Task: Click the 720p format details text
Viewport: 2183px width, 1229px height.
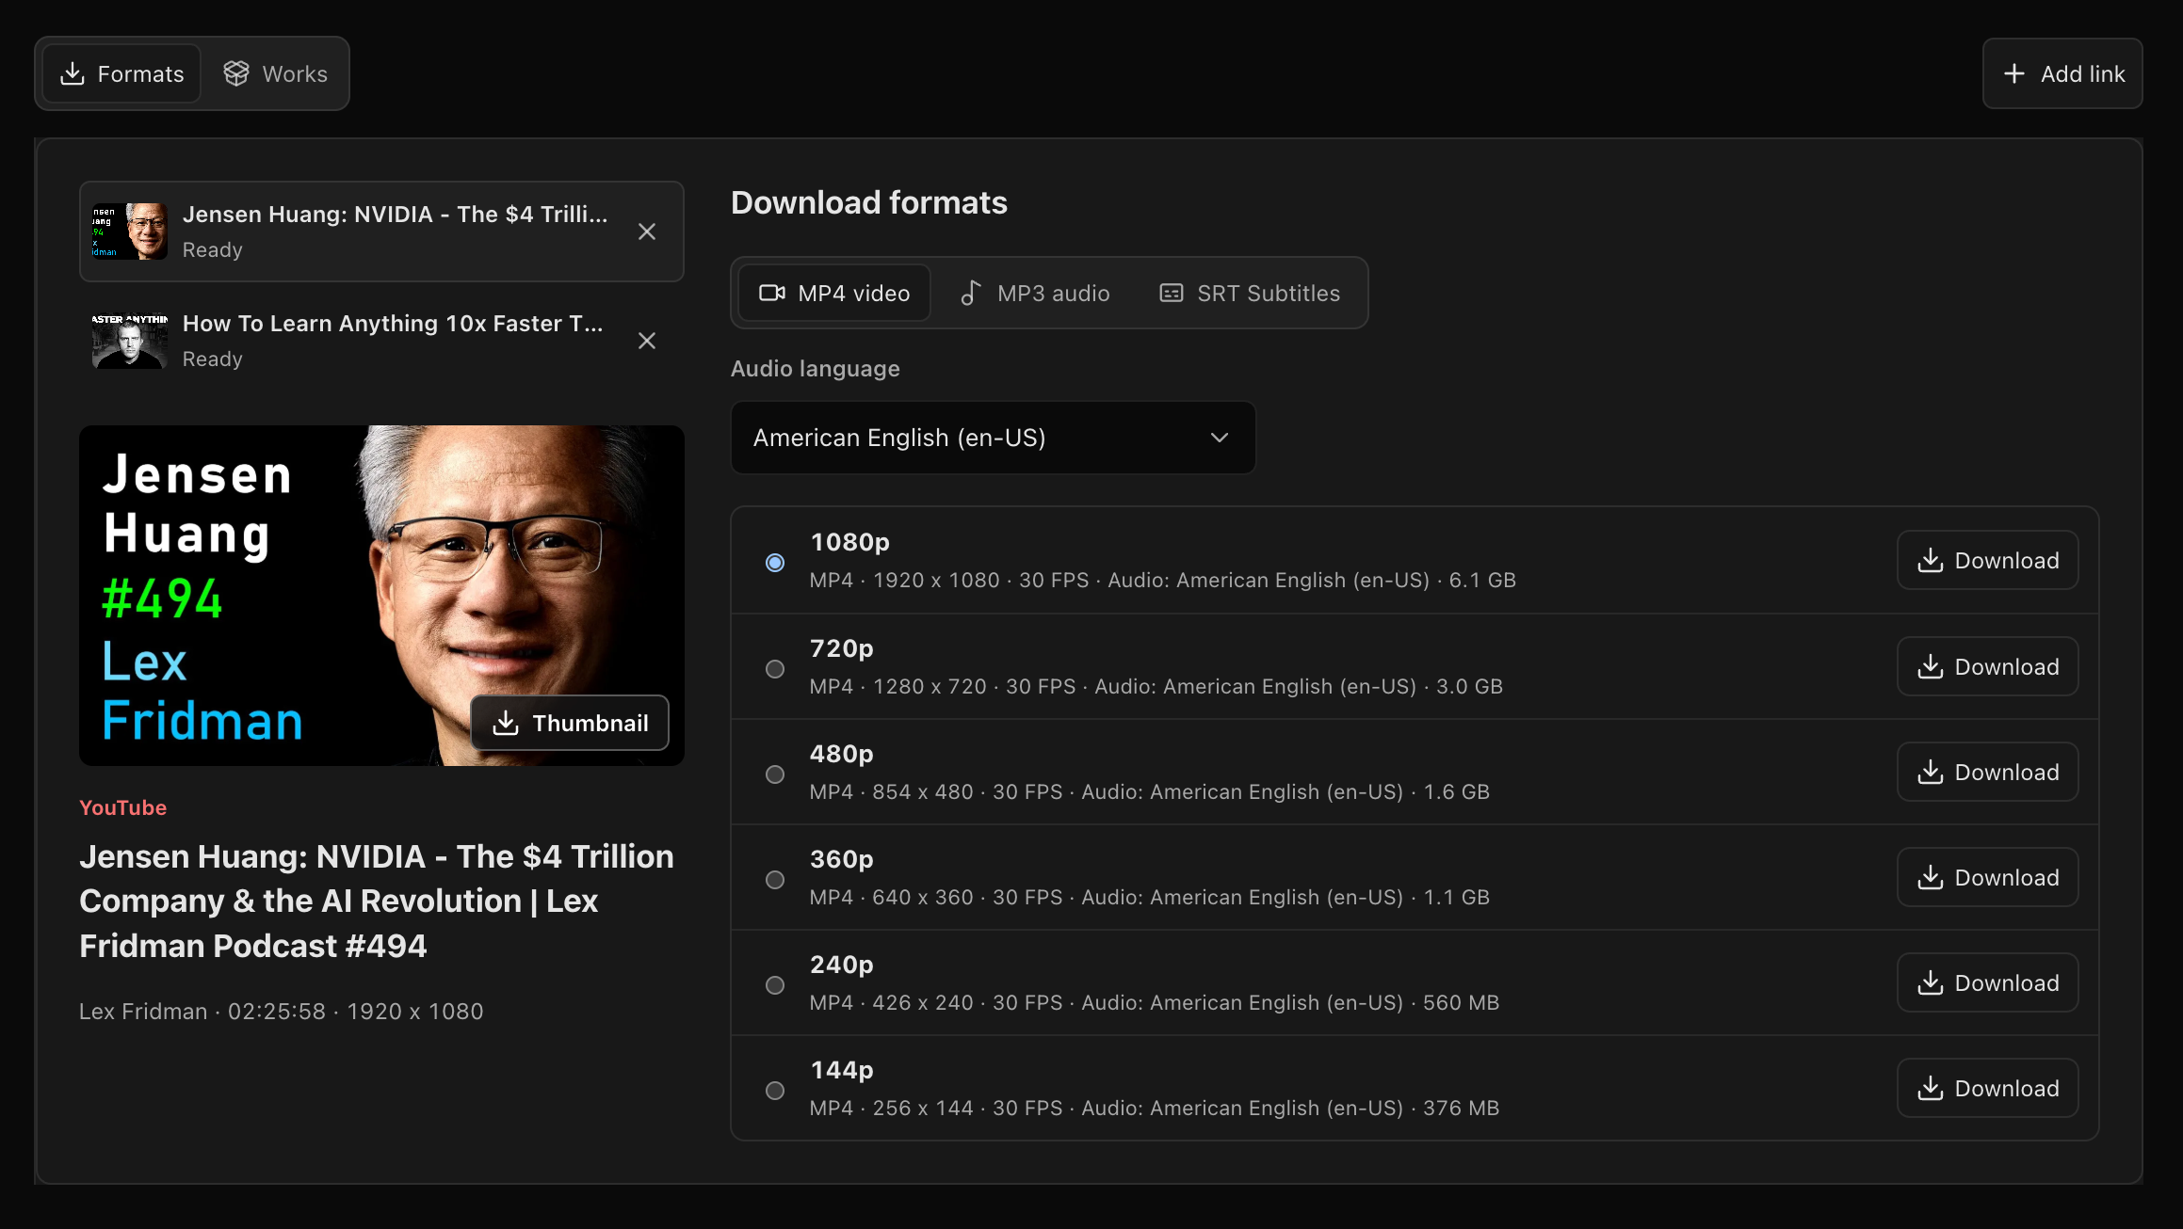Action: 1156,687
